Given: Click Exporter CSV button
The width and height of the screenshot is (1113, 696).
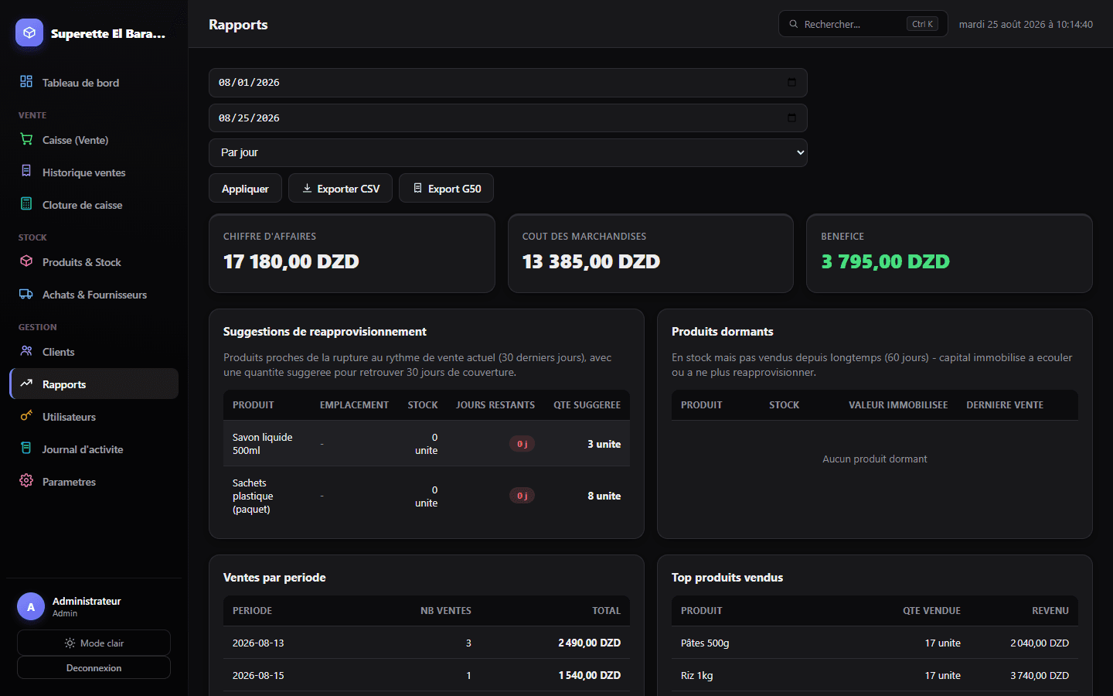Looking at the screenshot, I should click(x=340, y=188).
